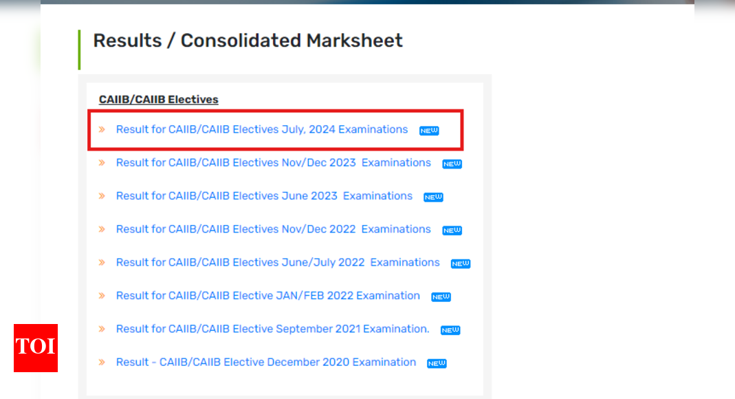
Task: Click the NEW badge beside JAN/FEB 2022 result
Action: coord(441,296)
